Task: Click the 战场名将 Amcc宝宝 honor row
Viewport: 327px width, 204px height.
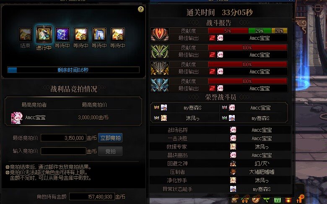Action: [x=220, y=130]
